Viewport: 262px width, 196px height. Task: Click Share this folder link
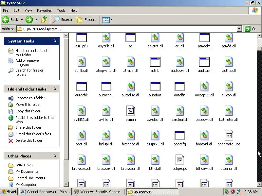[28, 127]
